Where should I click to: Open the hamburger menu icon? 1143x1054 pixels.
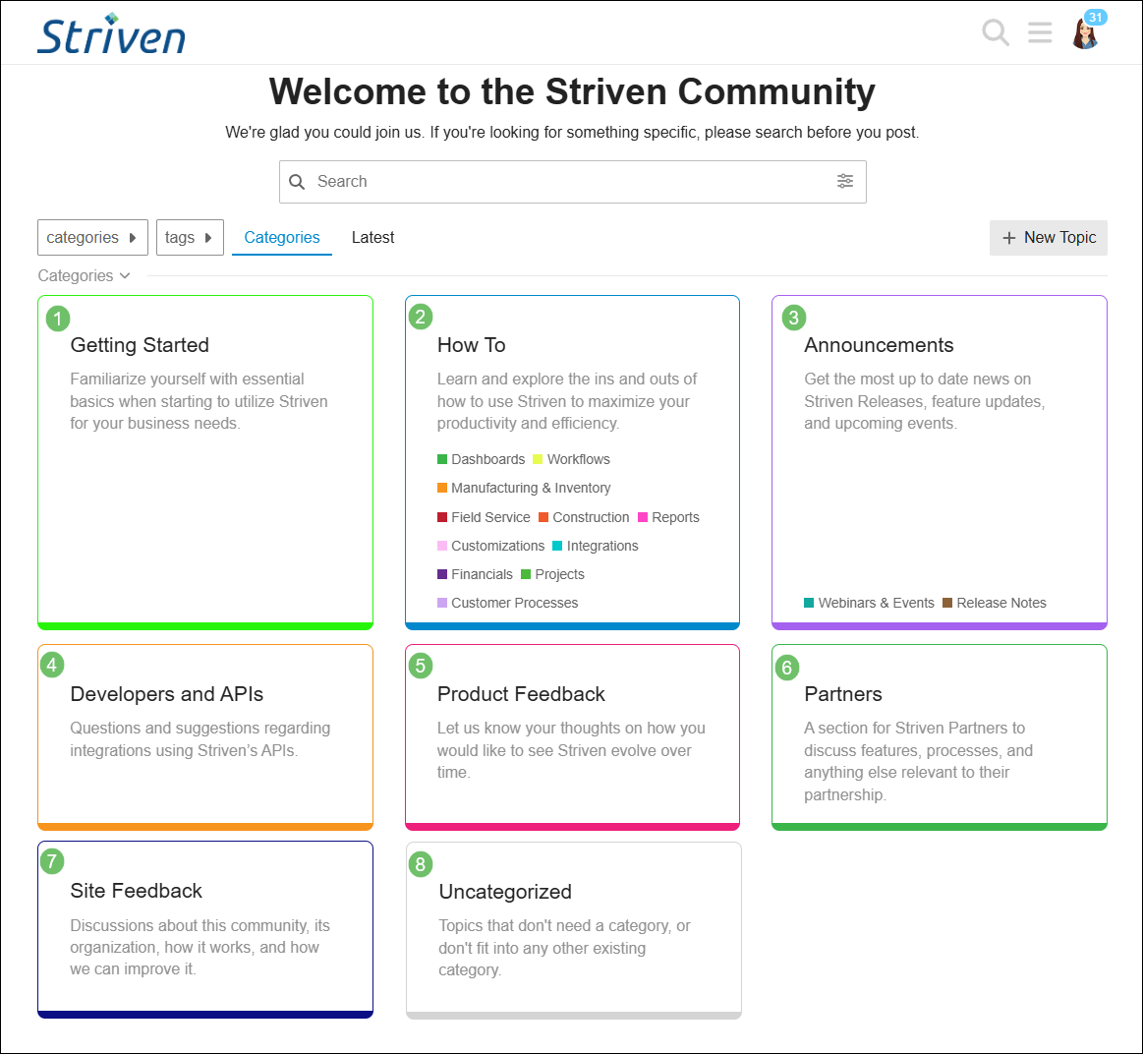click(1040, 32)
